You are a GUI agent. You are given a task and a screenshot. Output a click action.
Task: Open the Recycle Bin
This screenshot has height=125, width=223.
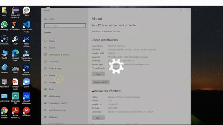pos(4,83)
